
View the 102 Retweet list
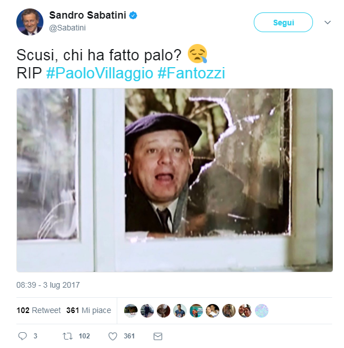pyautogui.click(x=38, y=310)
